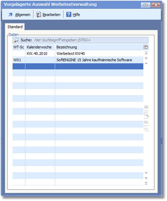Open the Hilfe menu

[76, 15]
